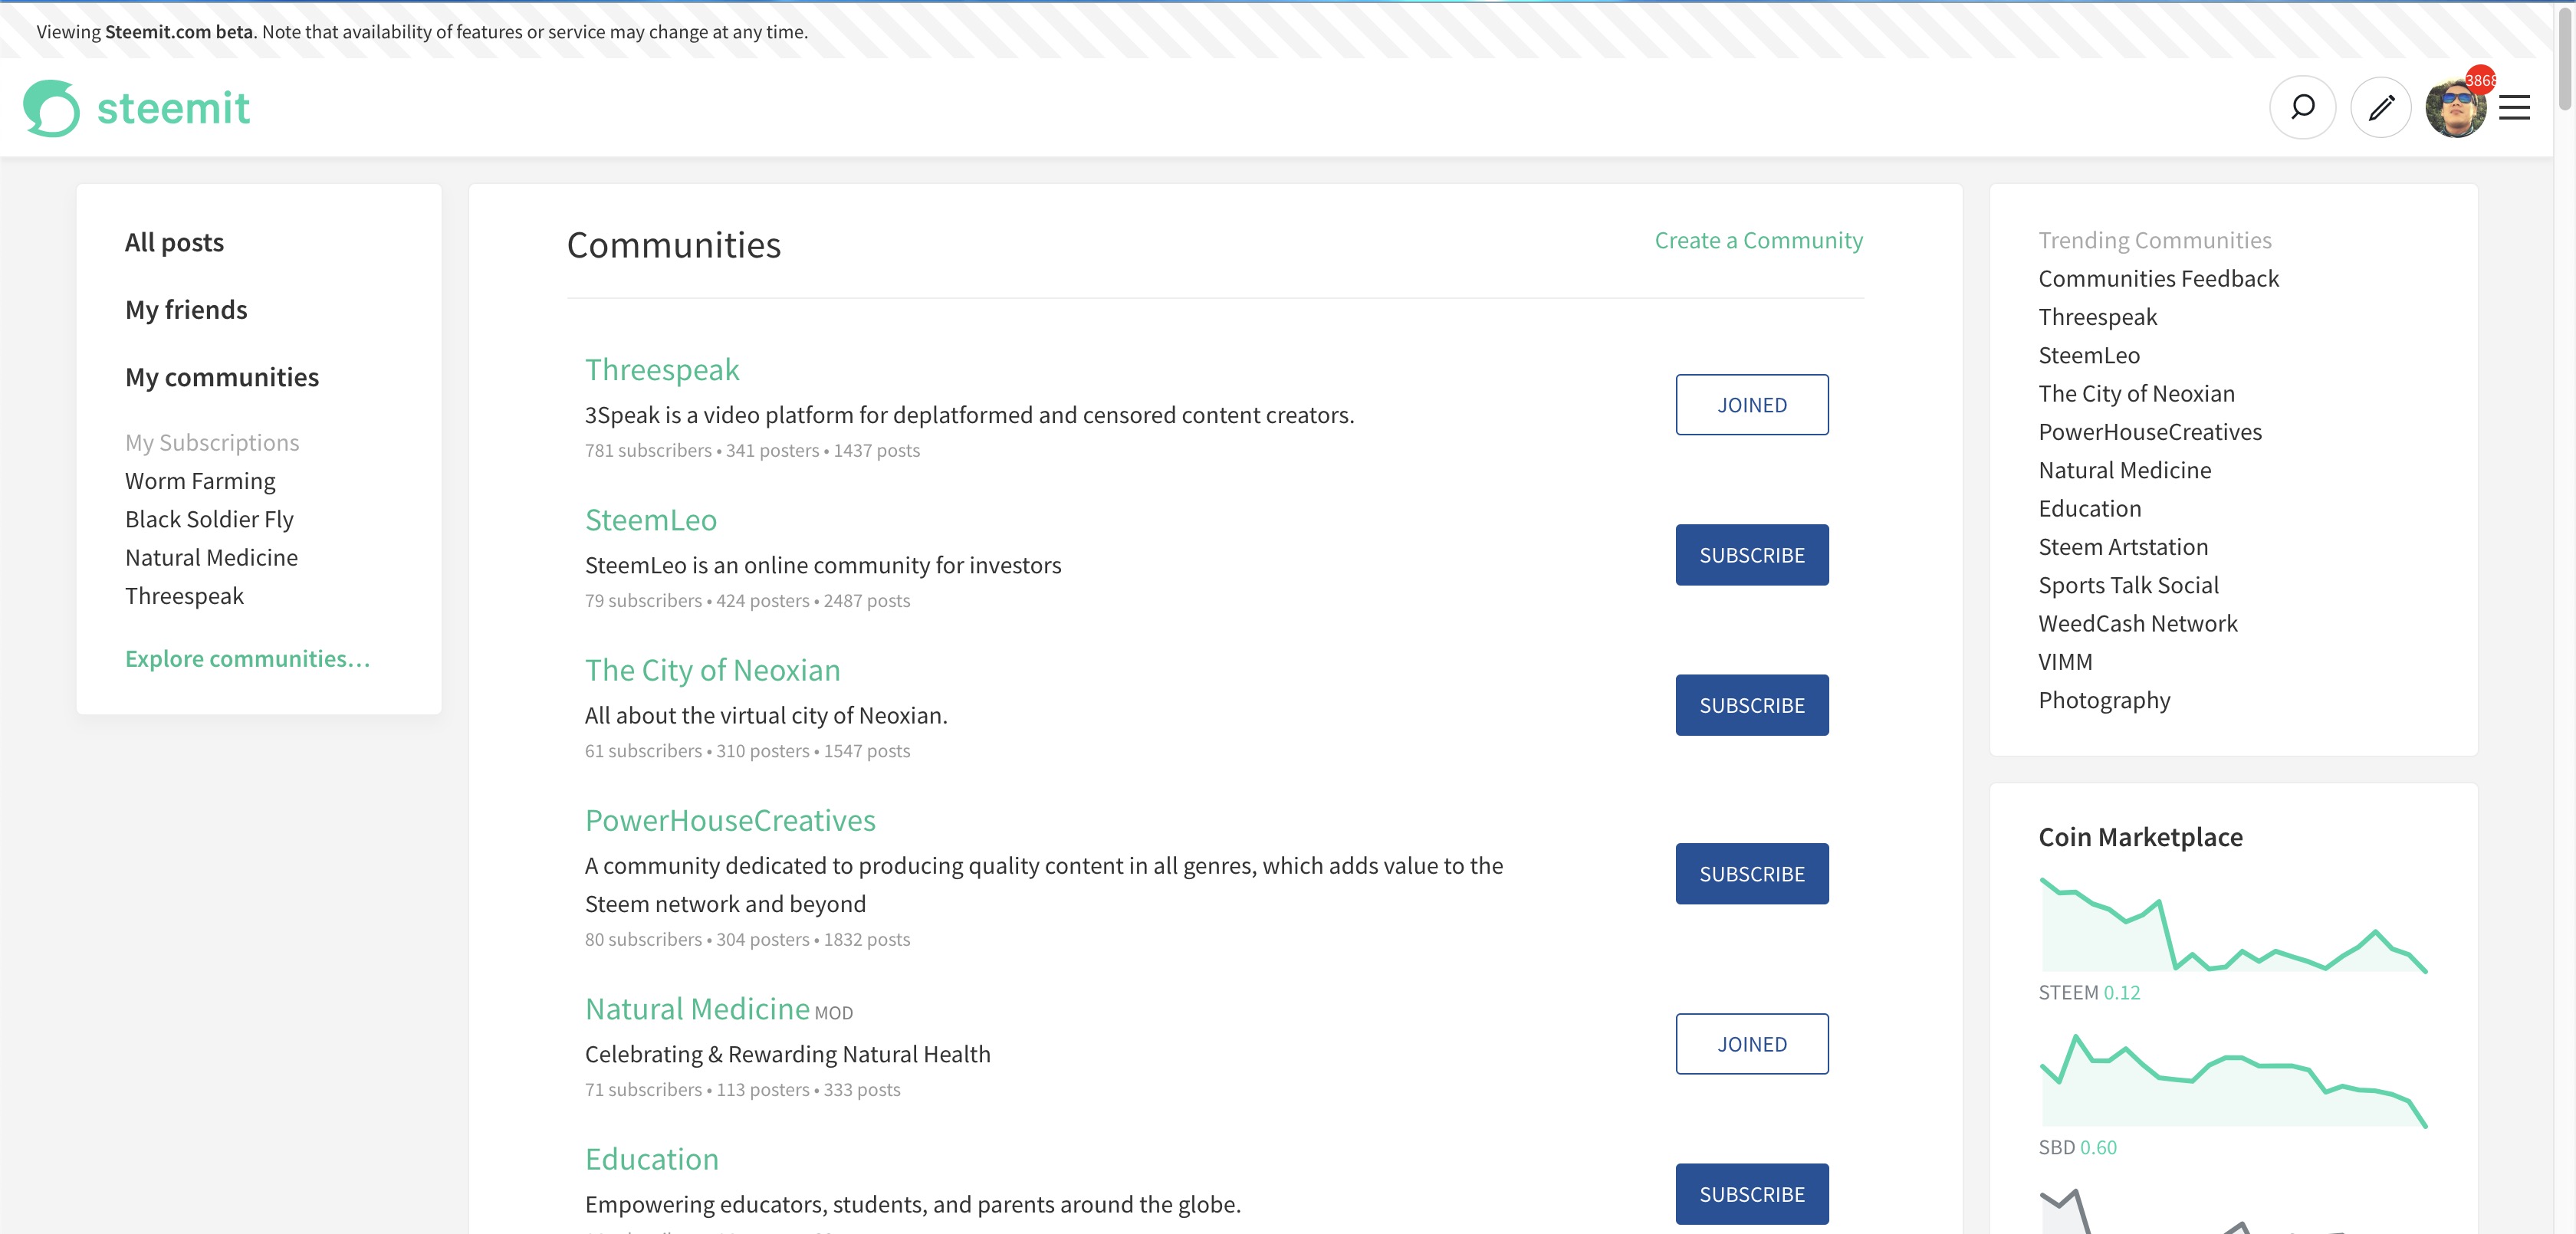Click the Steemit.com beta notice text
2576x1234 pixels.
(422, 31)
